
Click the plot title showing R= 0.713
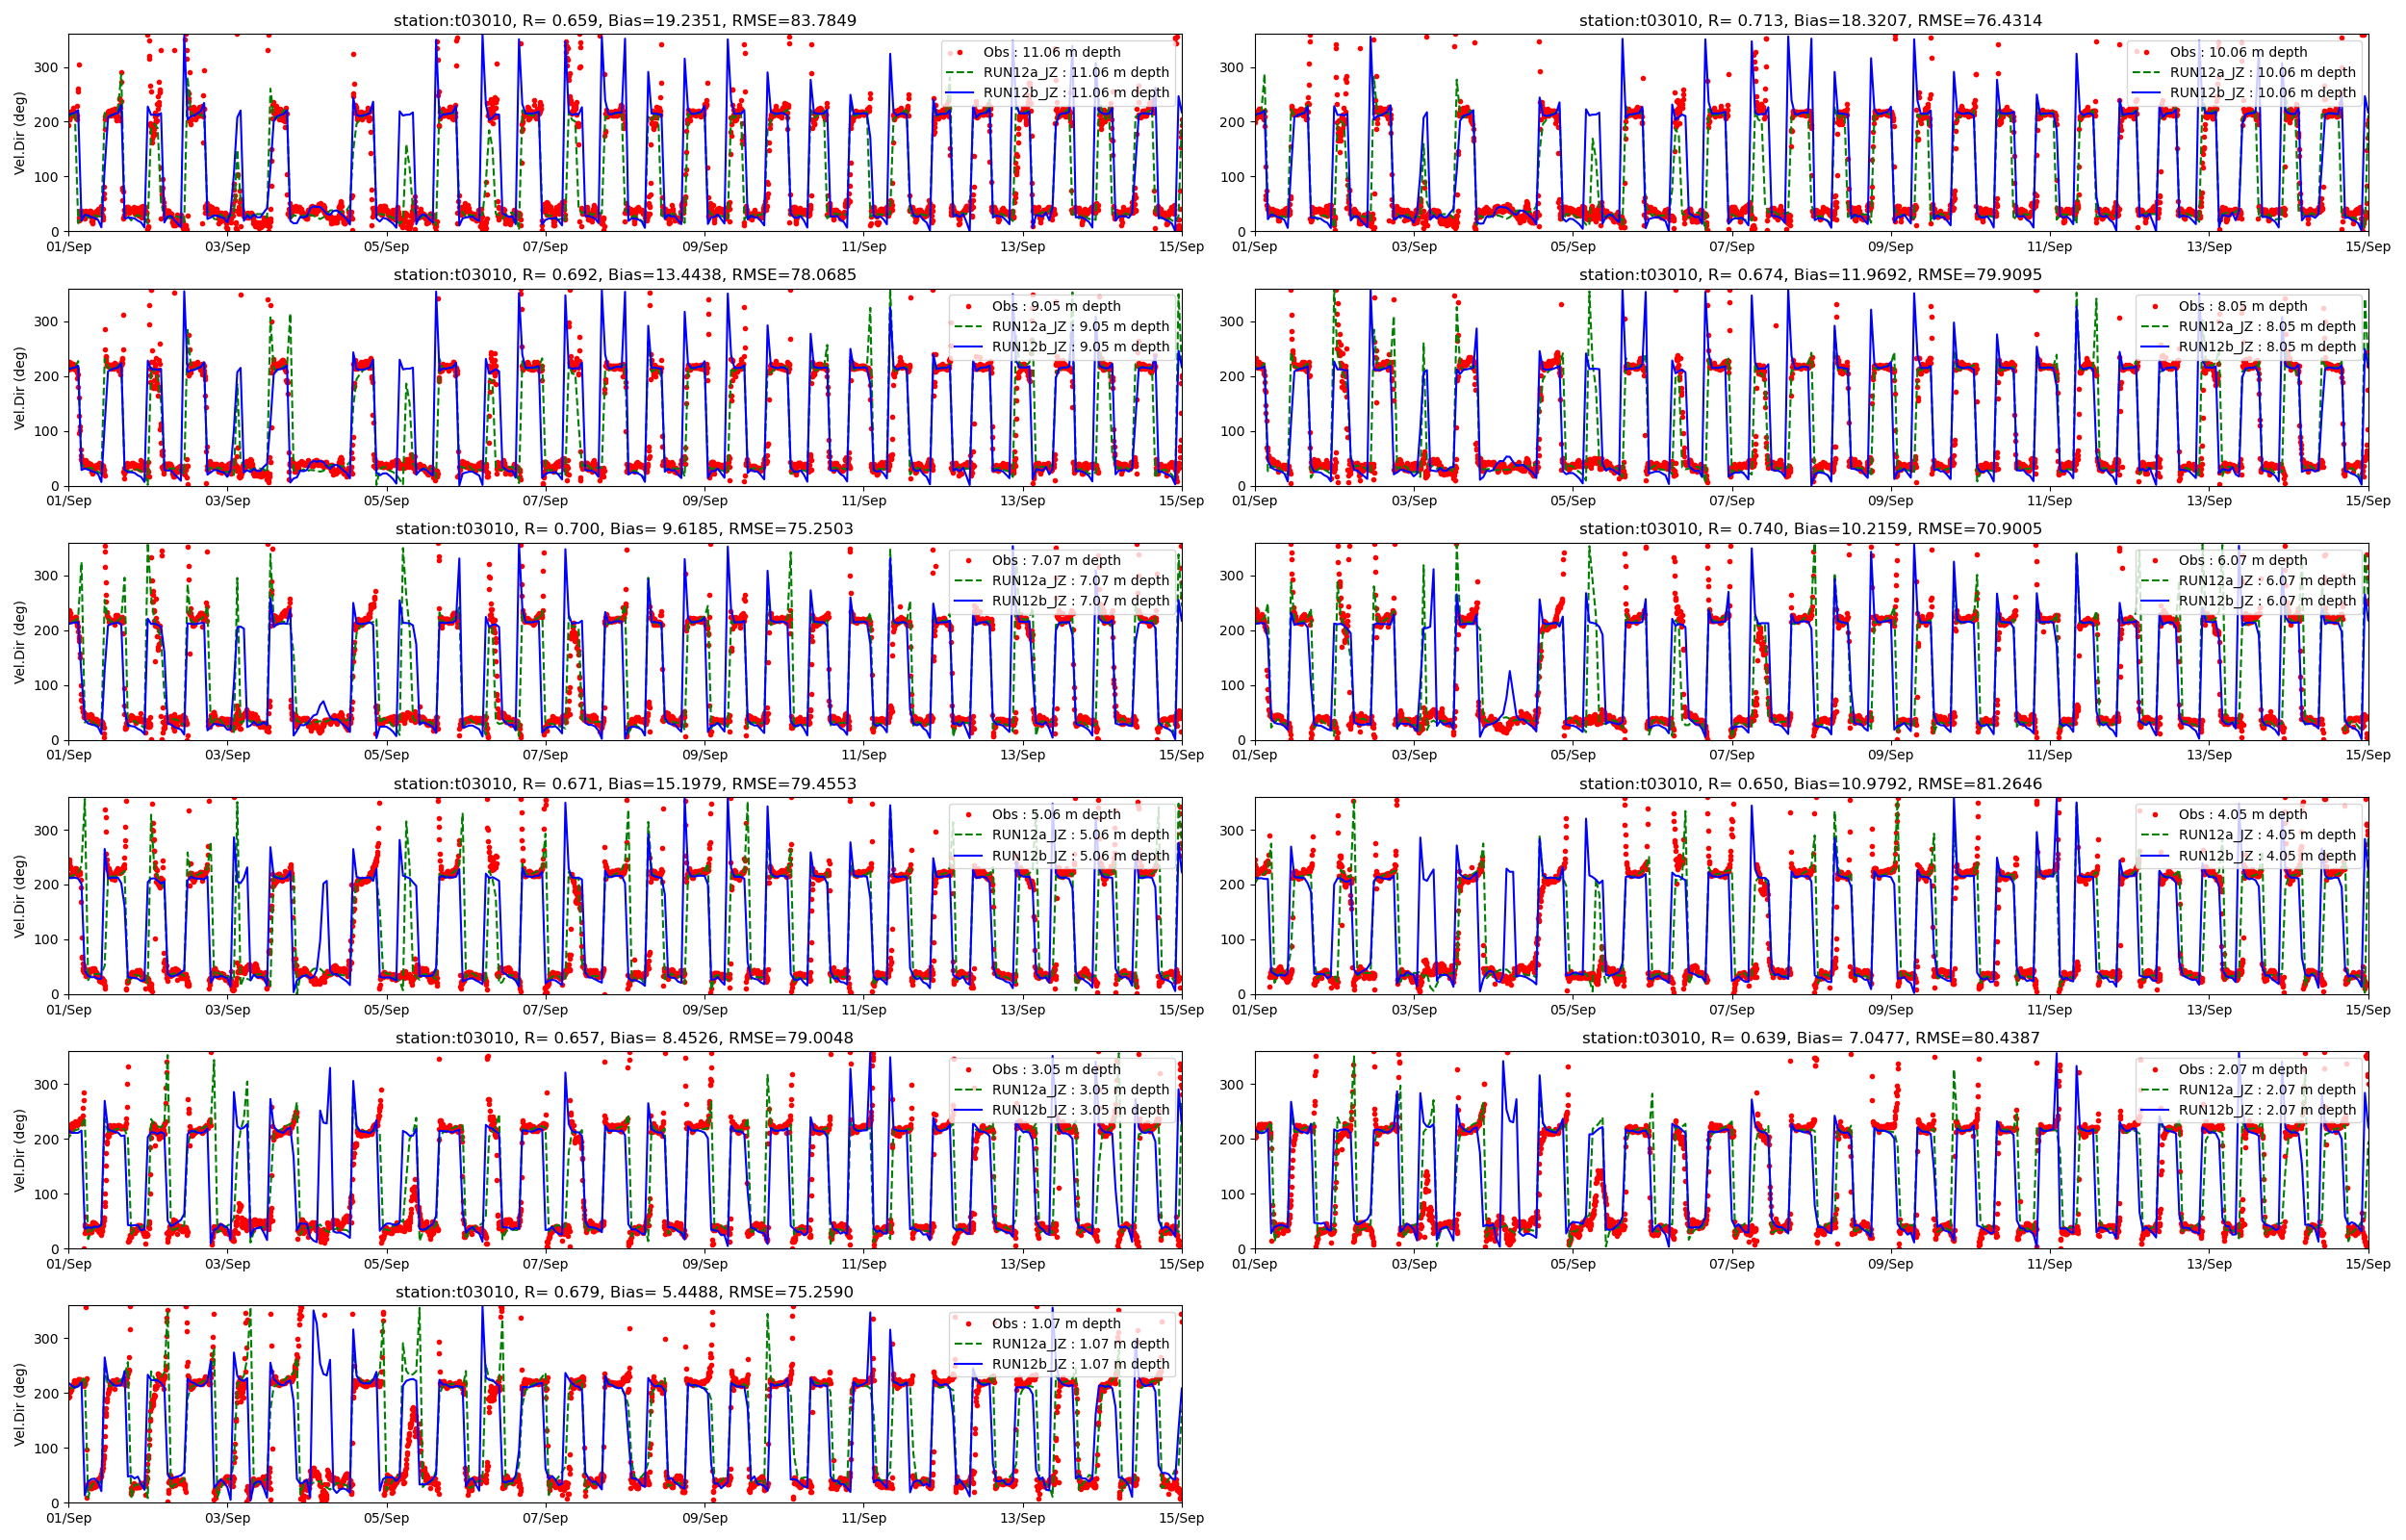pyautogui.click(x=1810, y=20)
